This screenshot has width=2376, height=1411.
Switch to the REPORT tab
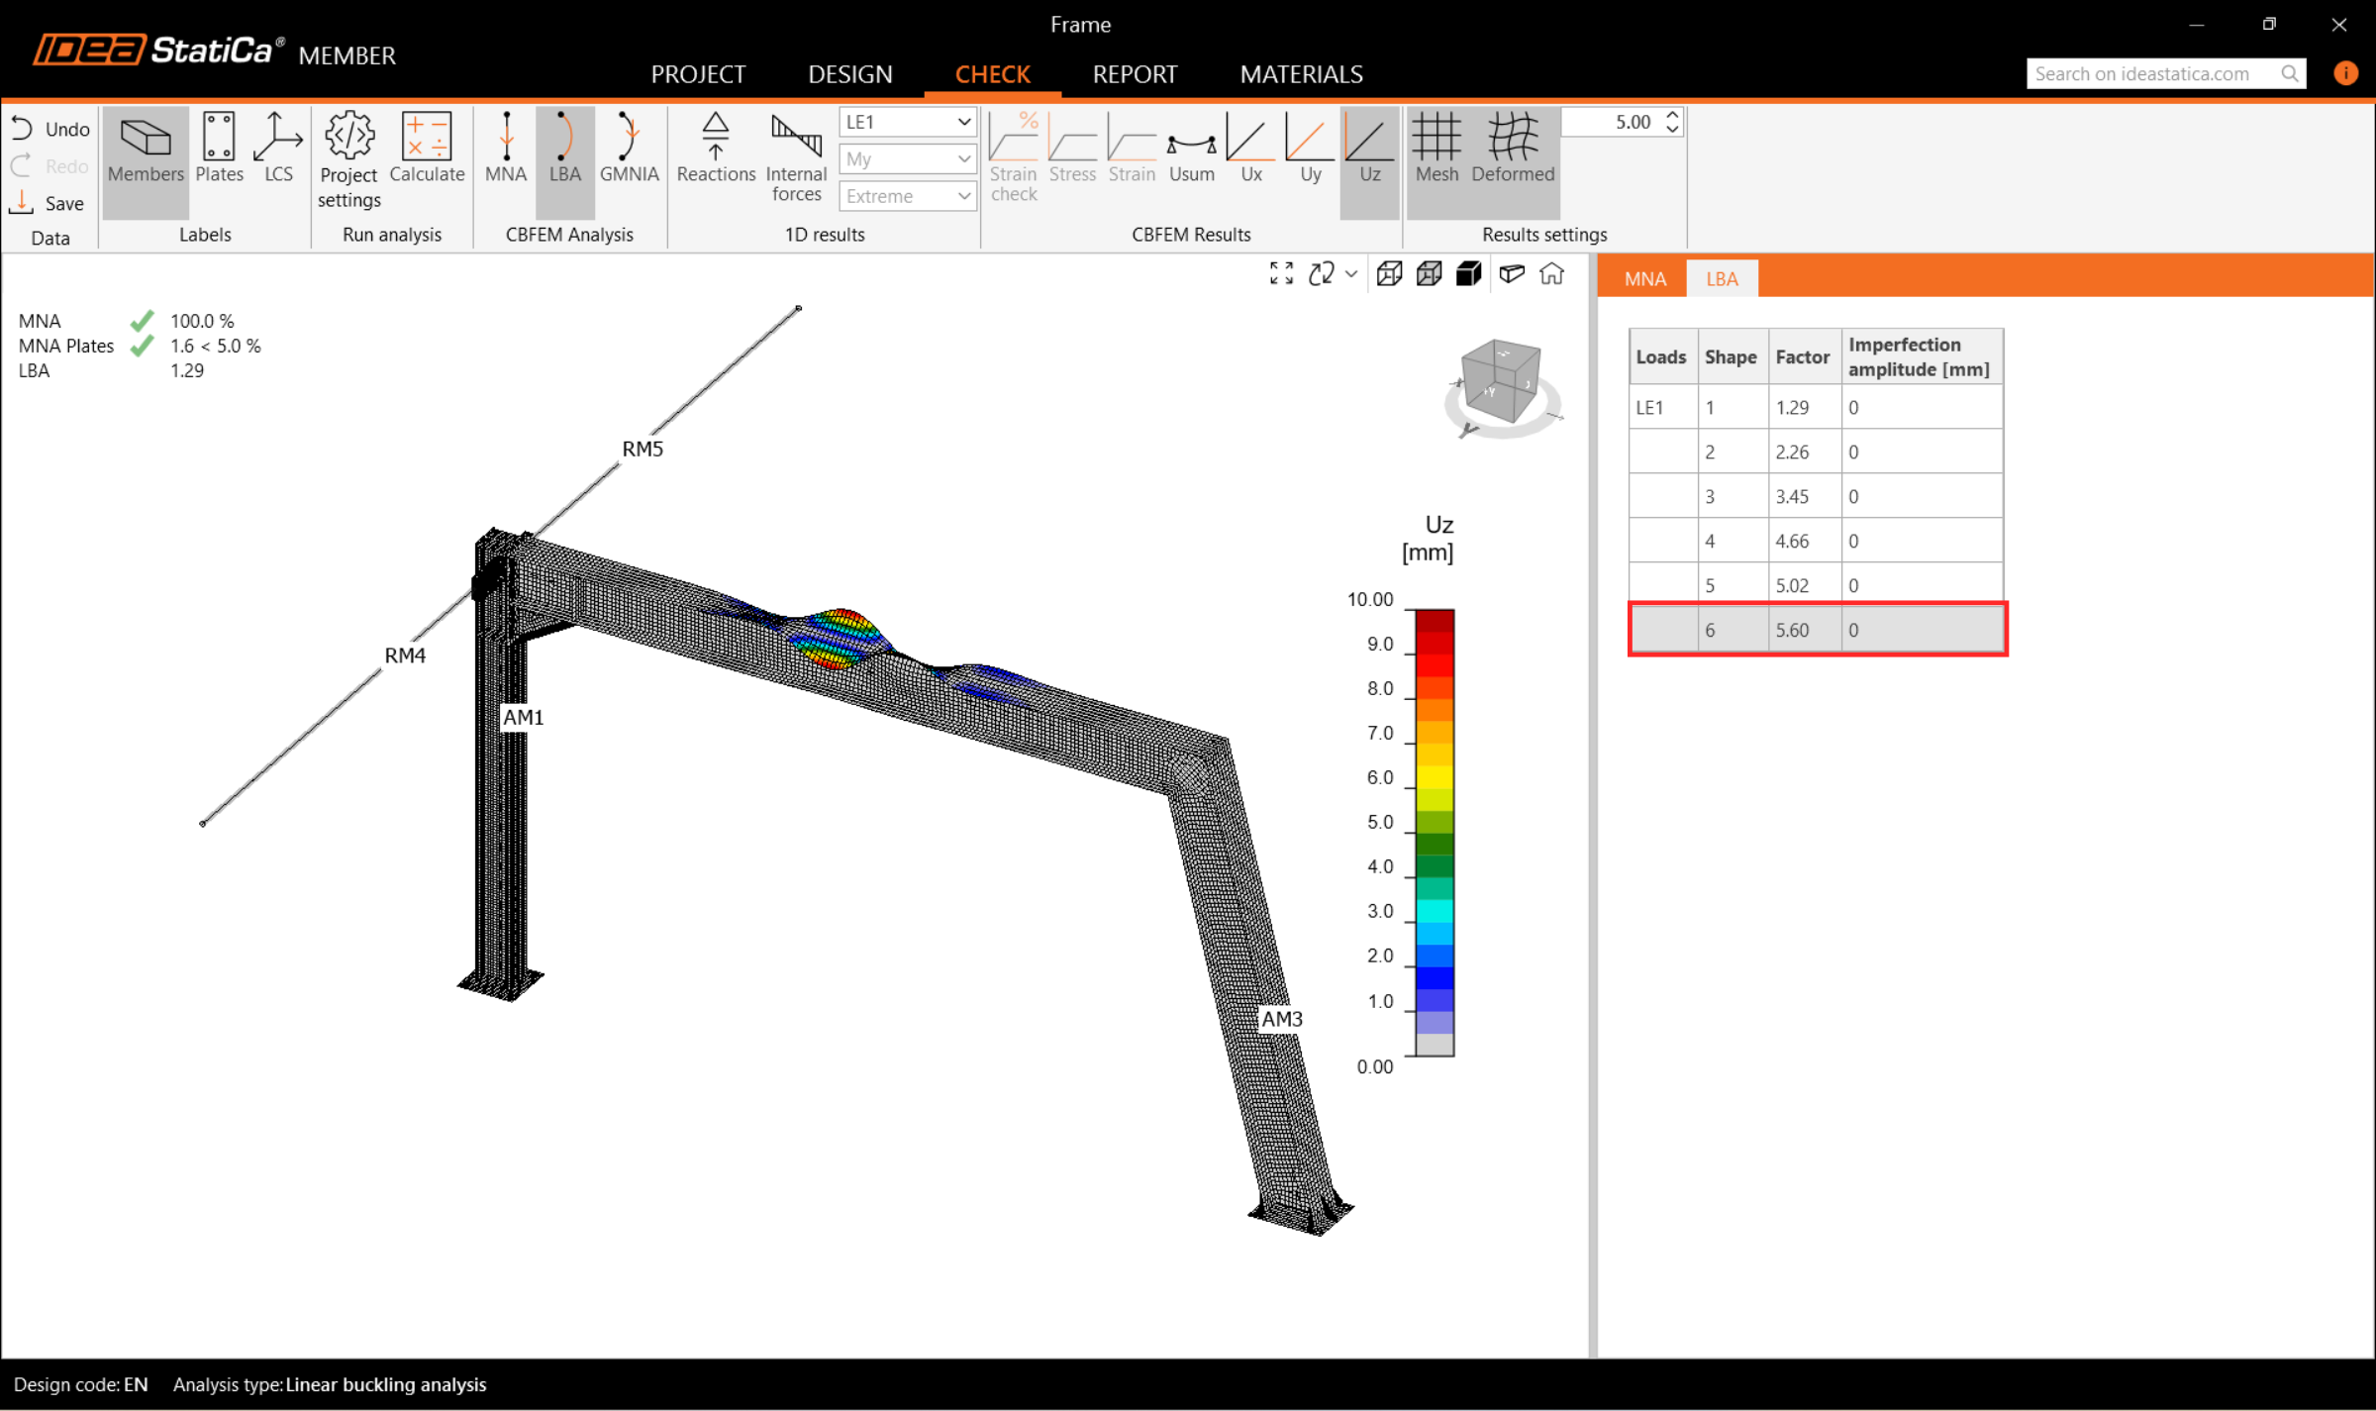click(x=1135, y=74)
